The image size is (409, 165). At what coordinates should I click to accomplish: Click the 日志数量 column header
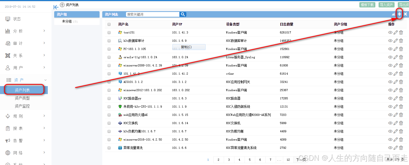click(x=286, y=24)
